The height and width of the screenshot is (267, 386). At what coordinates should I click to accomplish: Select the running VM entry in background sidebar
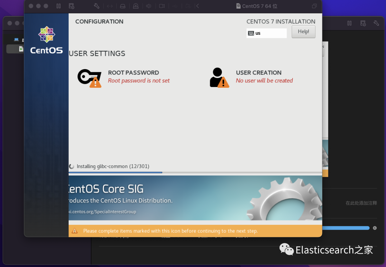[15, 49]
